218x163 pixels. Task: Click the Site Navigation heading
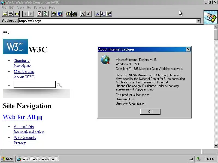[x=27, y=106]
